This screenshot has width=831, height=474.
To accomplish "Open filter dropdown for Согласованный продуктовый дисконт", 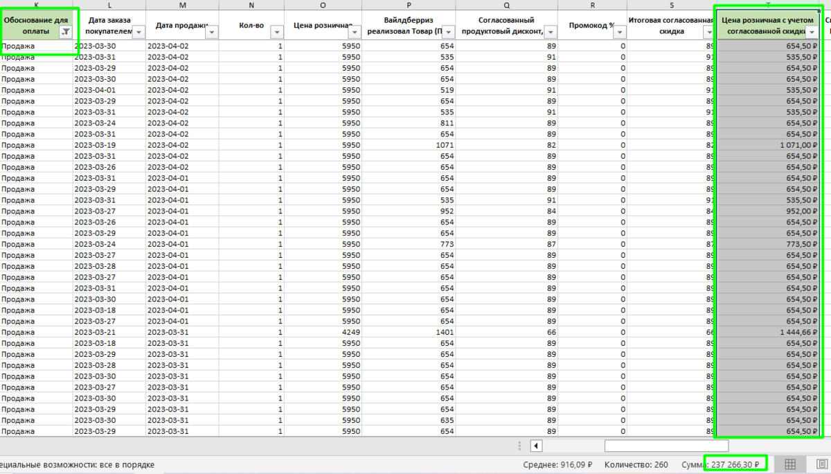I will [551, 32].
